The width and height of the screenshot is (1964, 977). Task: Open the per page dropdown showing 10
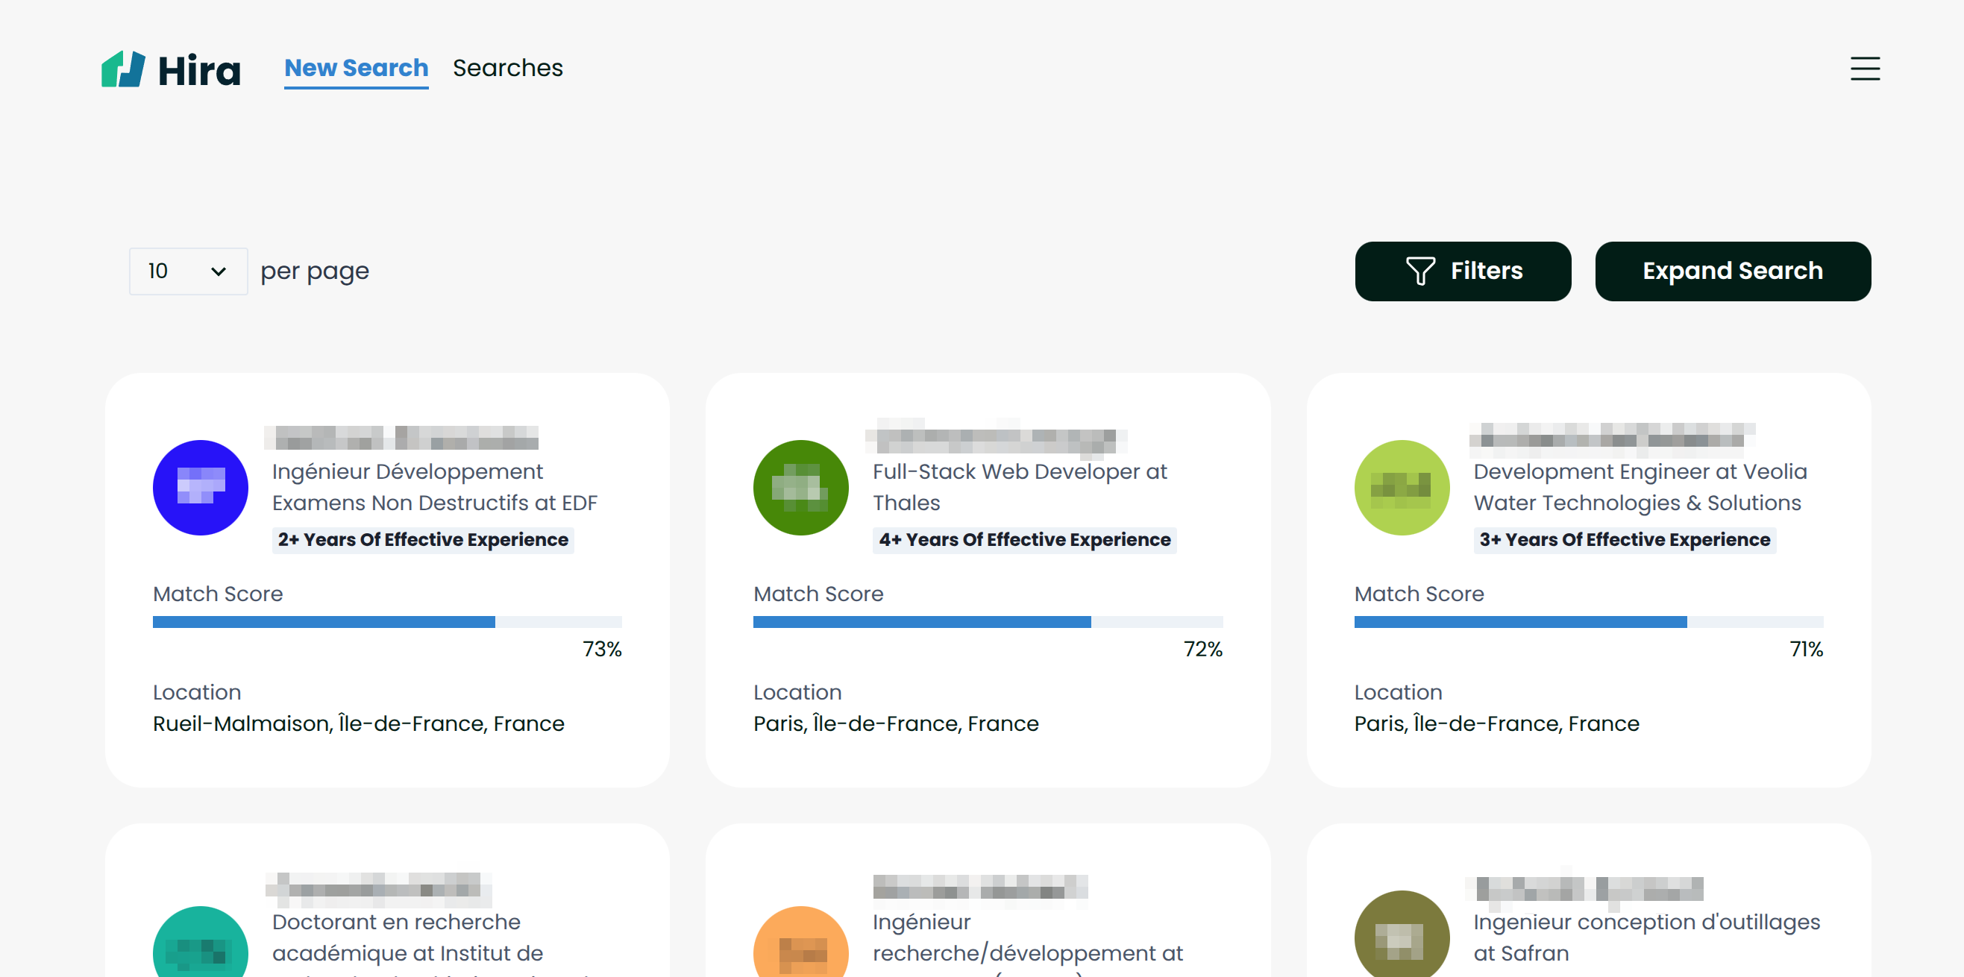point(187,271)
